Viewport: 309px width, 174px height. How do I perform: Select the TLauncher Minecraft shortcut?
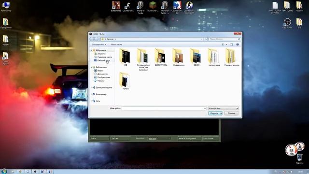(153, 6)
